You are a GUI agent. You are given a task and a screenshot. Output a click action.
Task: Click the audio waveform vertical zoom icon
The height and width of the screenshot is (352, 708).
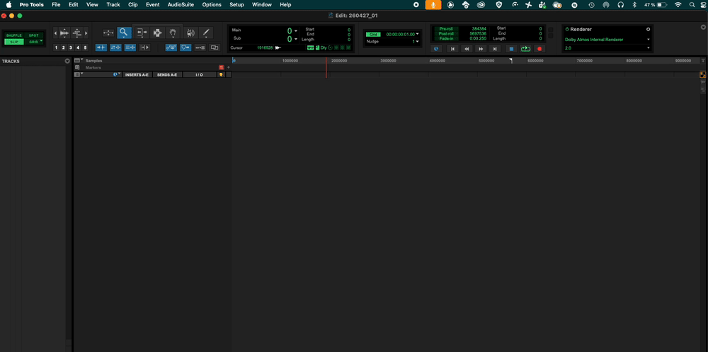(x=64, y=33)
